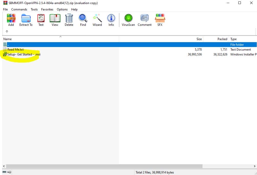Maximize the WinRAR window

tap(239, 3)
